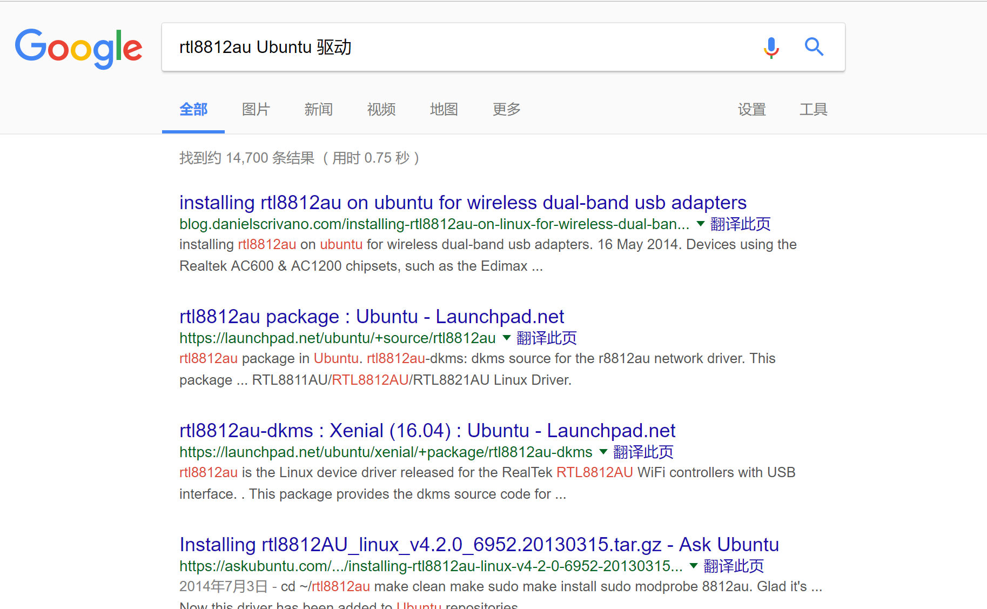The image size is (987, 609).
Task: Click the blue search magnifier button
Action: pos(814,47)
